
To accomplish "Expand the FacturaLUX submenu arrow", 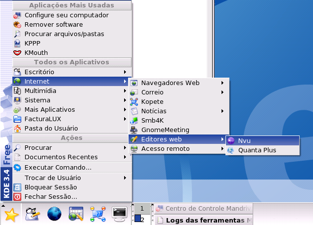I will click(125, 119).
